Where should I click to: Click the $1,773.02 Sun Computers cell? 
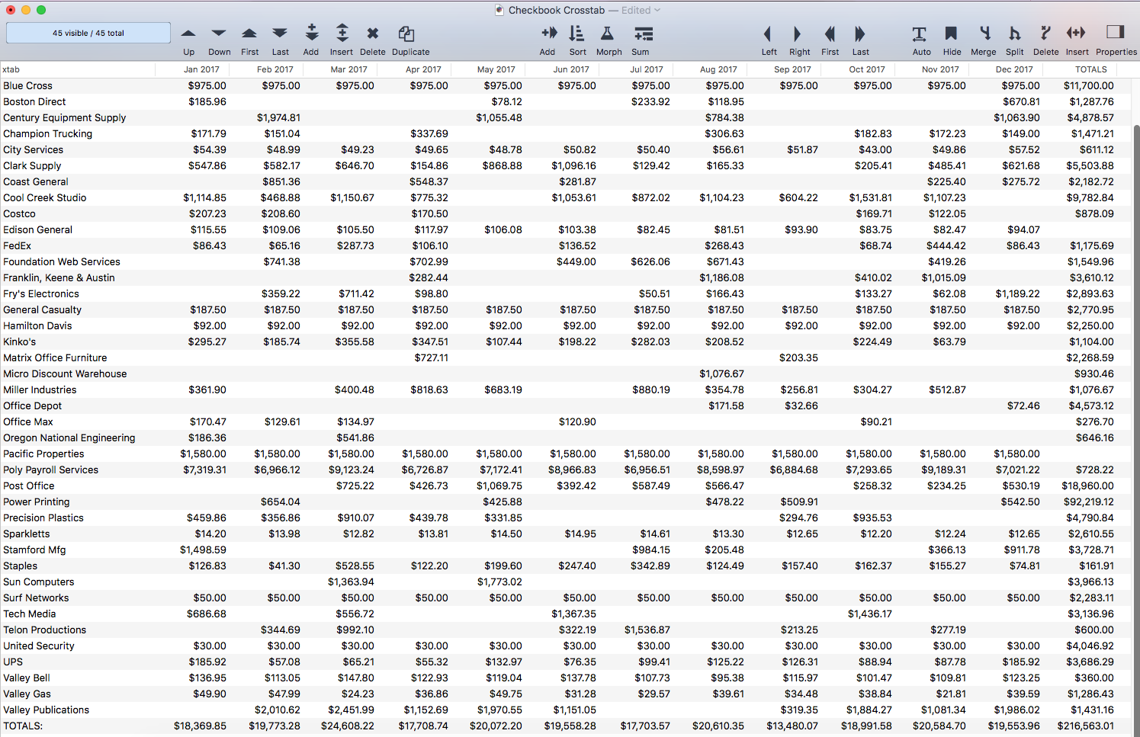coord(499,582)
